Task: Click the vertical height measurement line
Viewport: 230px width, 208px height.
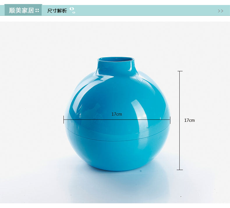Action: click(180, 120)
